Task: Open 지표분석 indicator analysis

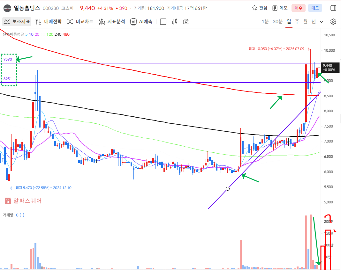Action: click(x=111, y=21)
